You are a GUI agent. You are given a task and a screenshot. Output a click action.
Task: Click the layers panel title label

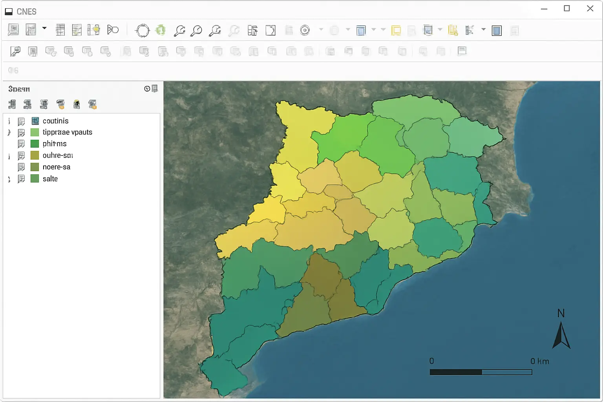[x=19, y=89]
